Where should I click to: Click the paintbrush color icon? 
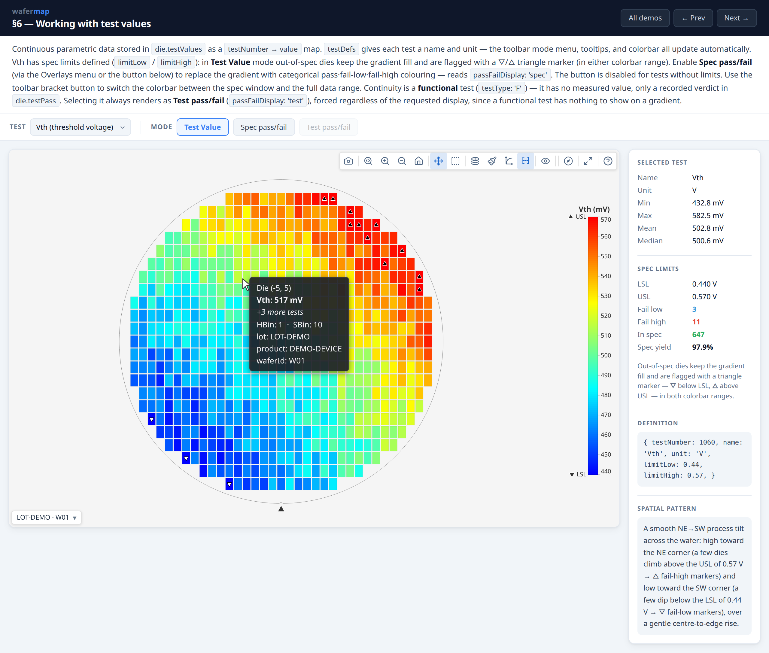click(492, 161)
